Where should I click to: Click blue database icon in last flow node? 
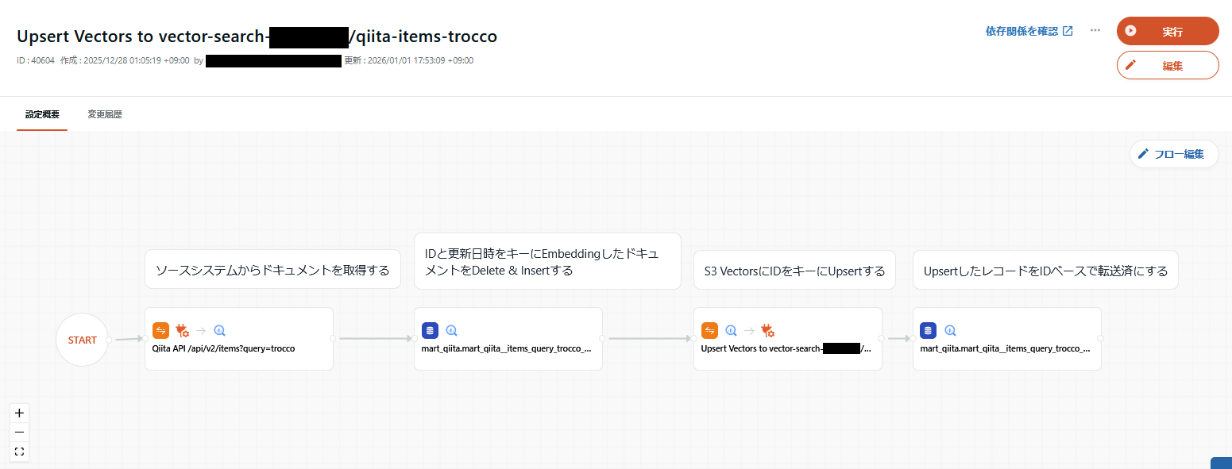click(929, 331)
